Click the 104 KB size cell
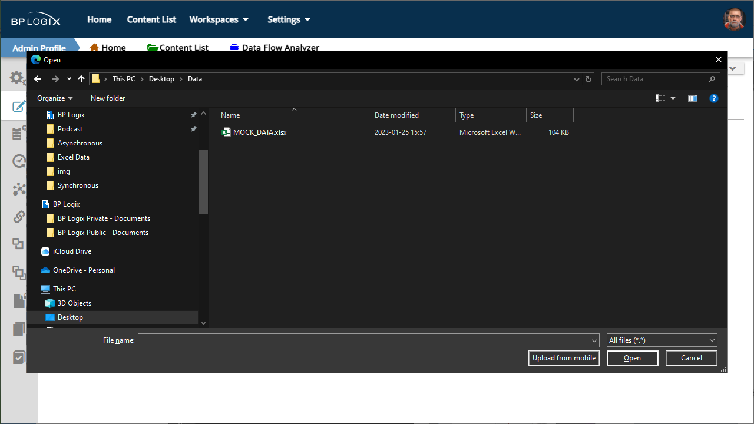The height and width of the screenshot is (424, 754). pos(558,132)
